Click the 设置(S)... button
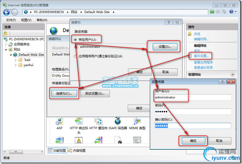This screenshot has width=242, height=164. [165, 46]
